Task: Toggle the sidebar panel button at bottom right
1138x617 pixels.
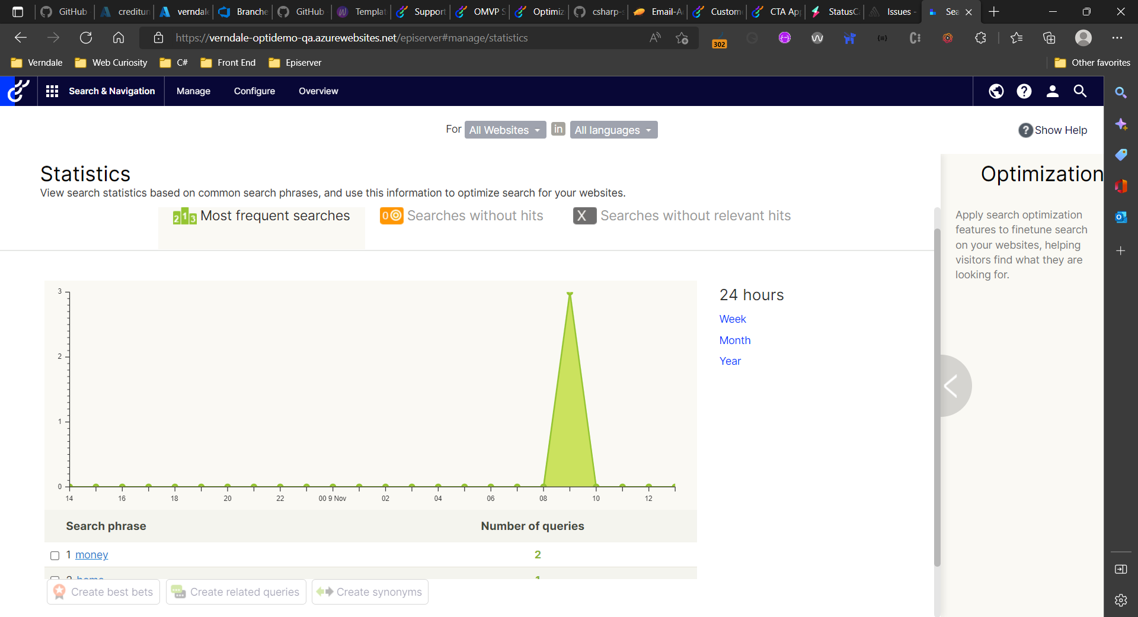Action: coord(1121,569)
